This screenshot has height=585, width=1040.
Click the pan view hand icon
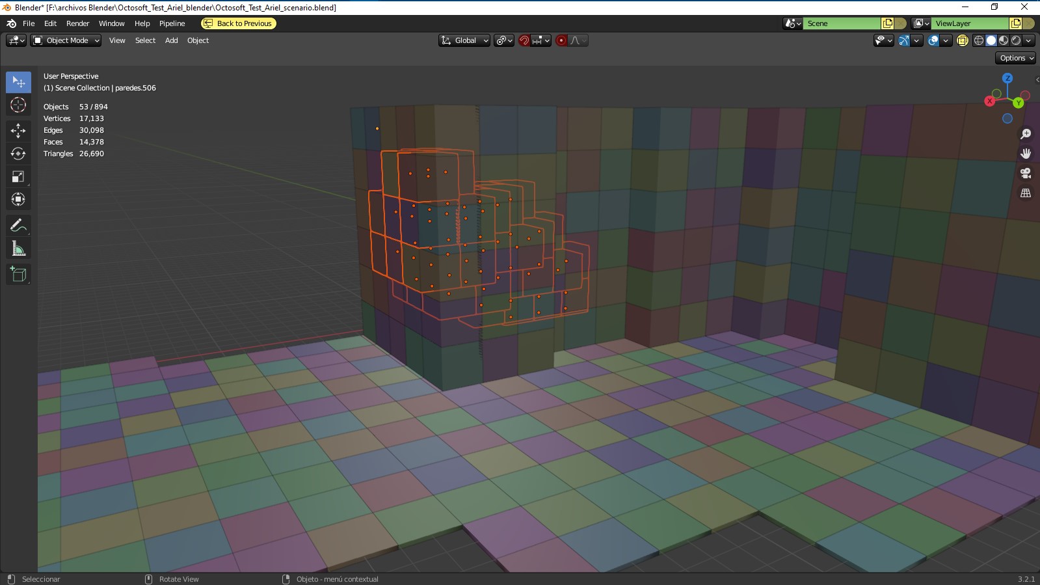[x=1026, y=154]
